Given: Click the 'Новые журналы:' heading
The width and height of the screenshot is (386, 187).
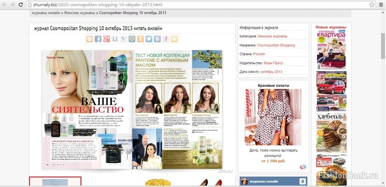Looking at the screenshot, I should click(x=331, y=27).
